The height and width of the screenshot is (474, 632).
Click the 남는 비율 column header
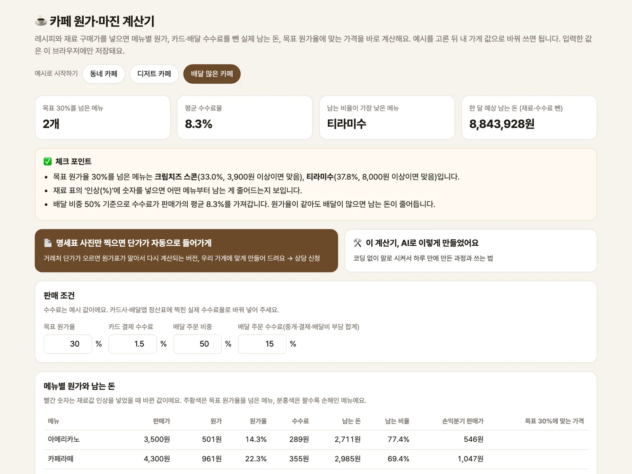point(397,421)
